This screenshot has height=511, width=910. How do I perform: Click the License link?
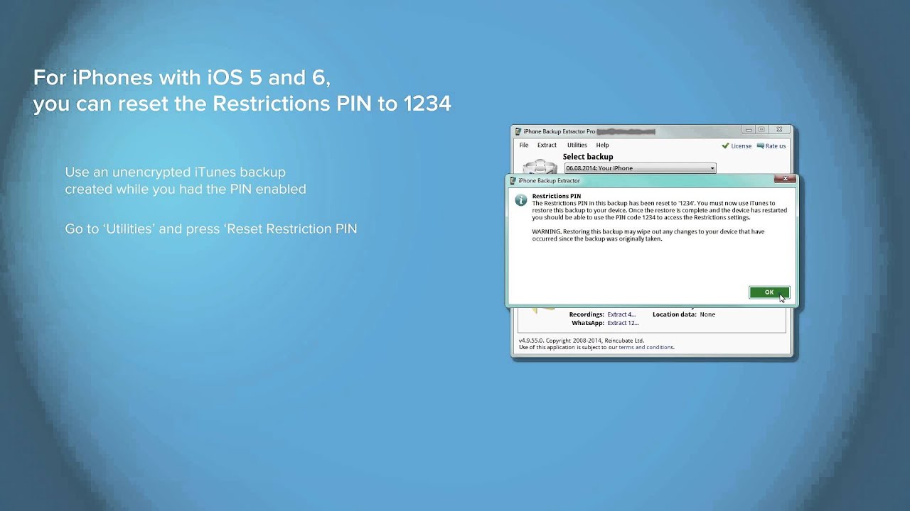point(741,146)
